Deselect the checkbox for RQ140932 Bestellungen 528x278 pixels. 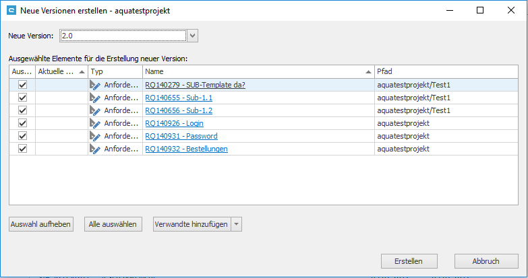(22, 149)
